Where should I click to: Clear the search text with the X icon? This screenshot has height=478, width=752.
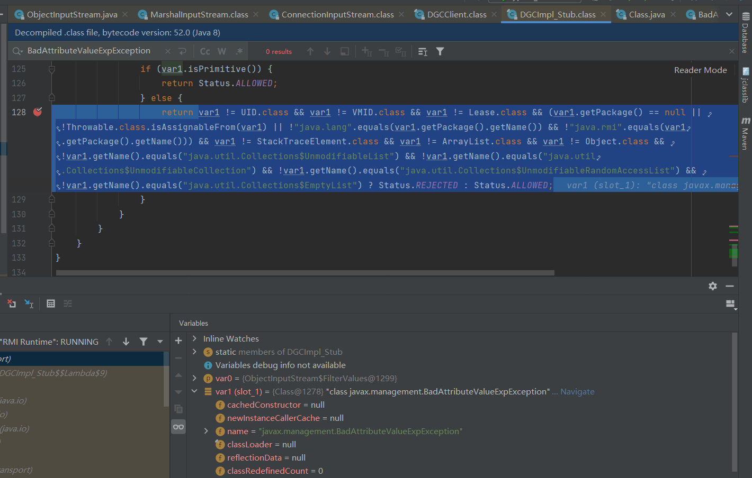click(168, 51)
